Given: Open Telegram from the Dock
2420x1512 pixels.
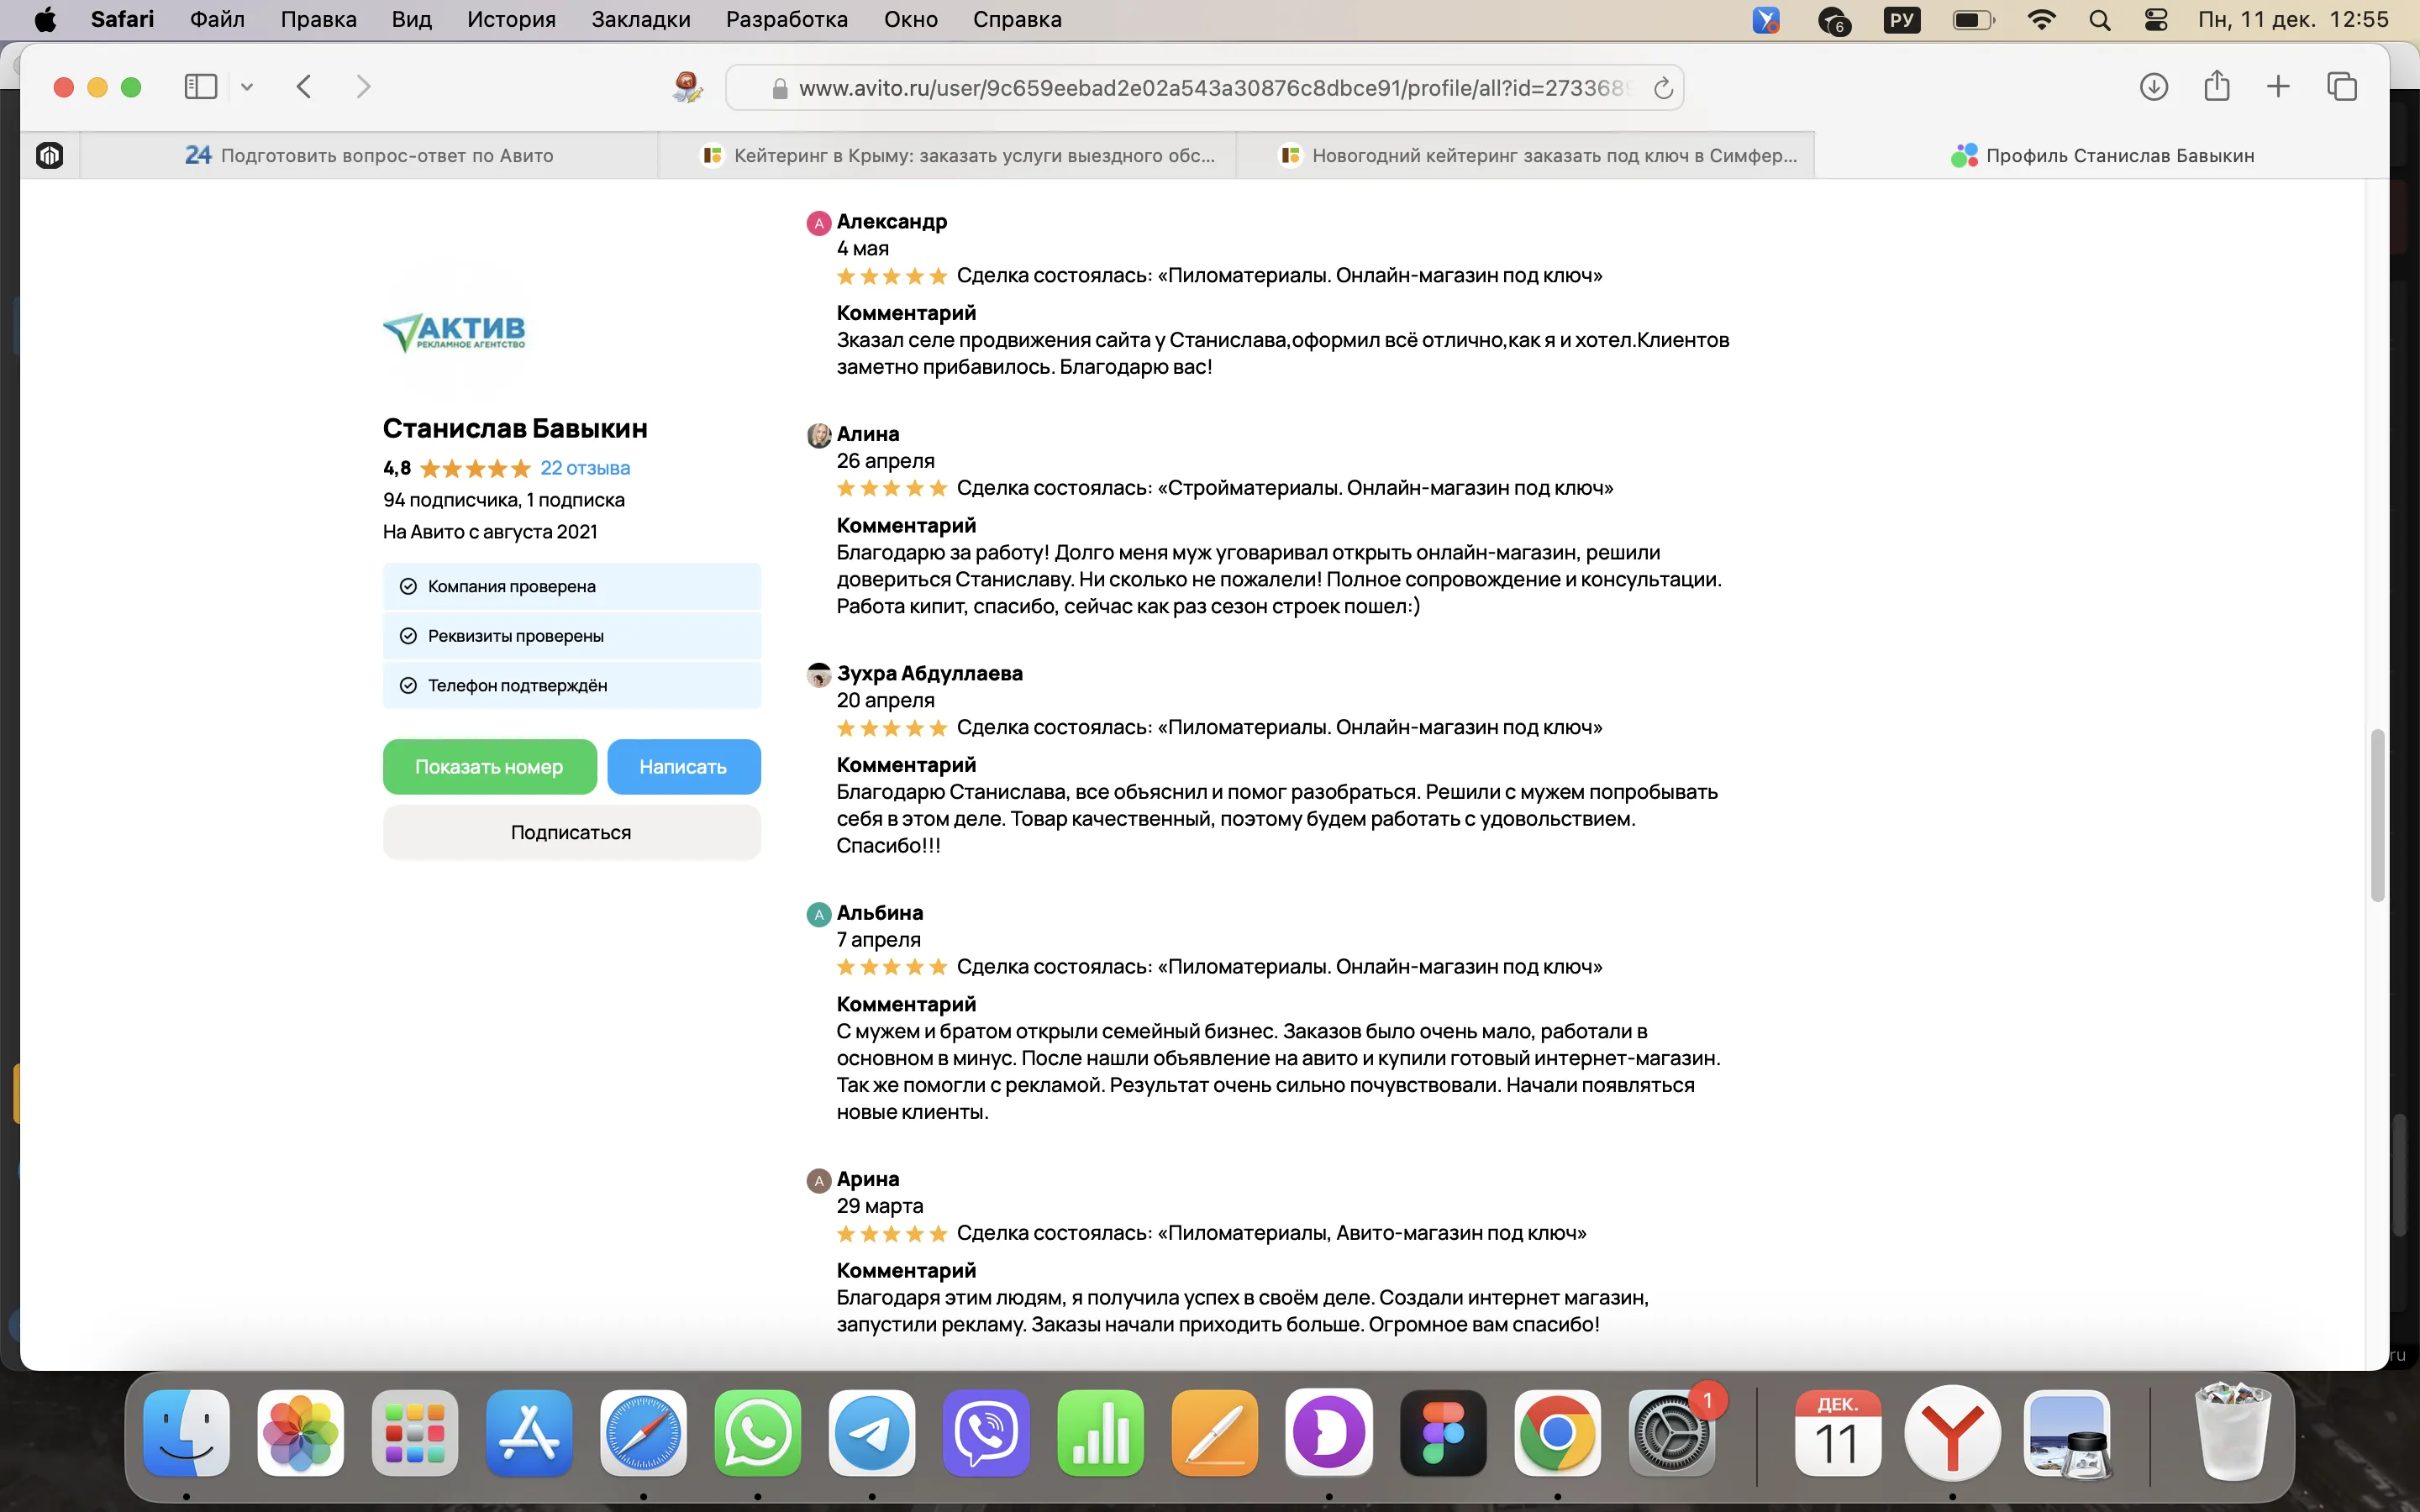Looking at the screenshot, I should click(x=871, y=1433).
